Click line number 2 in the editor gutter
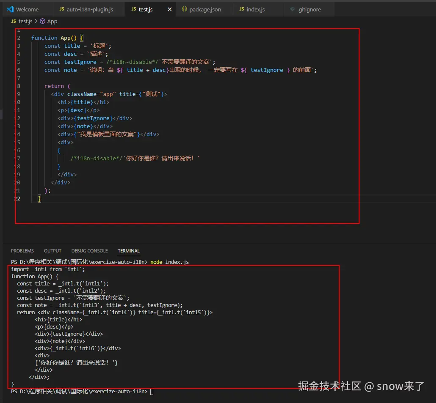436x403 pixels. pyautogui.click(x=19, y=38)
